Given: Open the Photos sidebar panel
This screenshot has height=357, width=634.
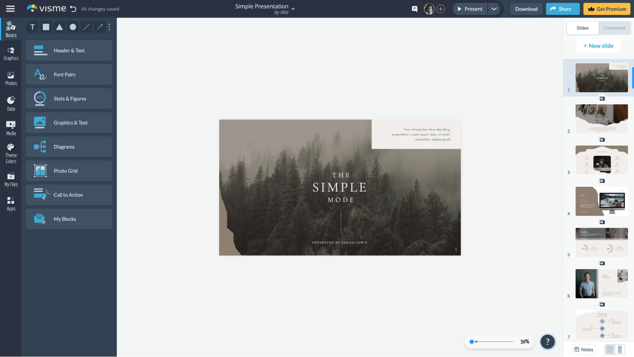Looking at the screenshot, I should coord(11,79).
